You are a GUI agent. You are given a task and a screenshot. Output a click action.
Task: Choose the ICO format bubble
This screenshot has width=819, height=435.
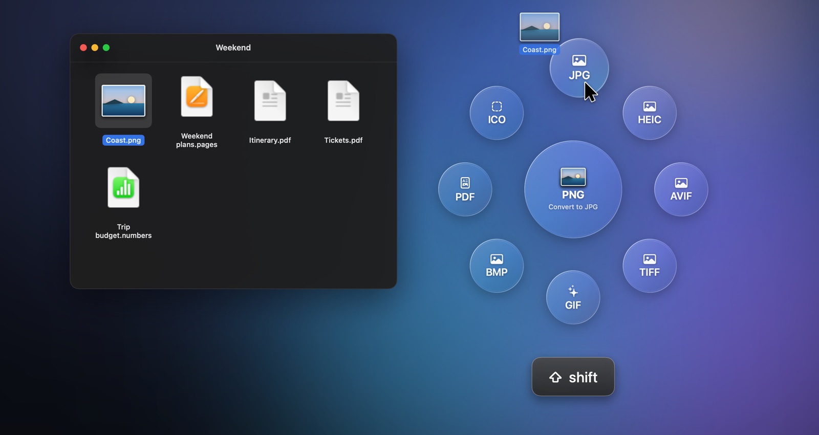click(x=497, y=113)
